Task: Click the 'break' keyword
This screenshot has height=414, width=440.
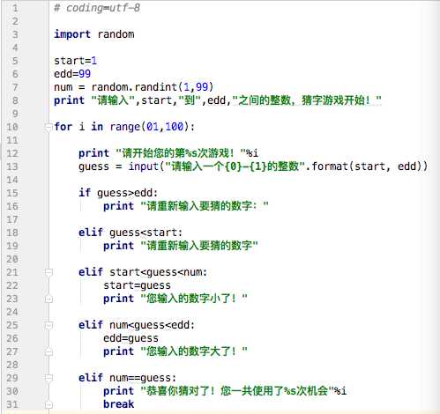Action: click(x=119, y=404)
